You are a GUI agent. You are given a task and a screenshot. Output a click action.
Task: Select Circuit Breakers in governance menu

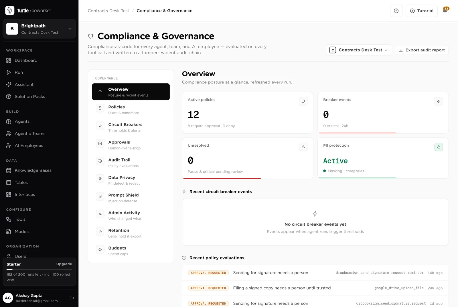(131, 127)
